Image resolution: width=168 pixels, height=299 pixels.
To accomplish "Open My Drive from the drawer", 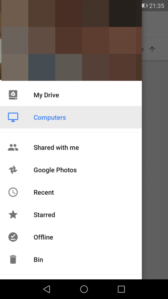I will pos(71,95).
